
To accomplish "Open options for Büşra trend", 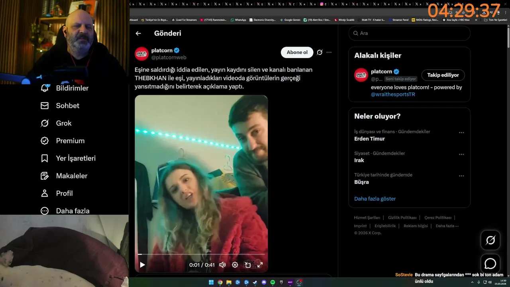I will pos(461,176).
